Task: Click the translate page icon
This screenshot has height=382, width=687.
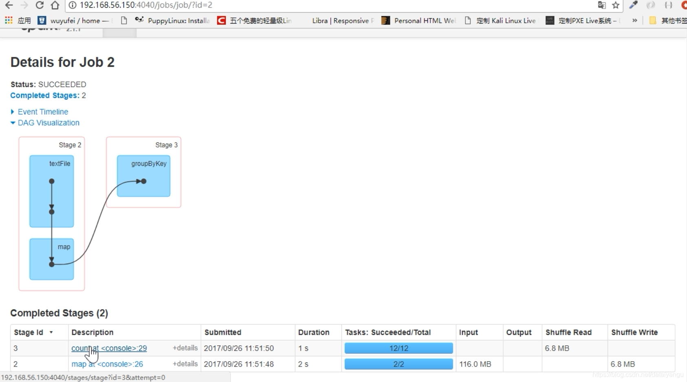Action: pyautogui.click(x=601, y=5)
